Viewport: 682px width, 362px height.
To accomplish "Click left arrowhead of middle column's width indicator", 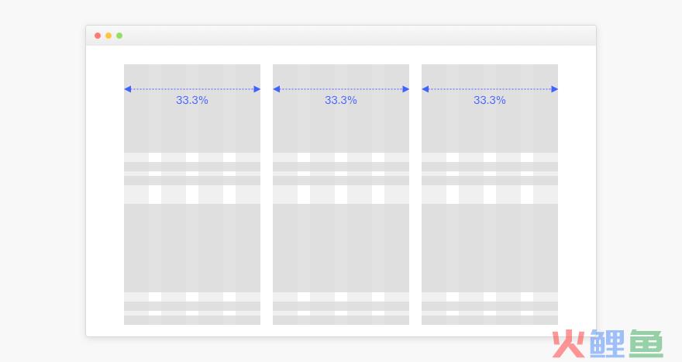I will (x=276, y=89).
